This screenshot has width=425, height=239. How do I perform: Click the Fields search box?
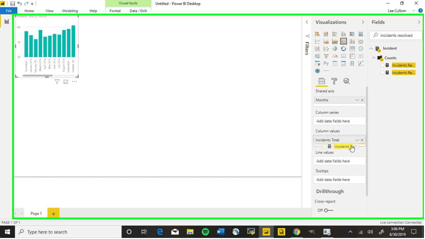click(396, 35)
